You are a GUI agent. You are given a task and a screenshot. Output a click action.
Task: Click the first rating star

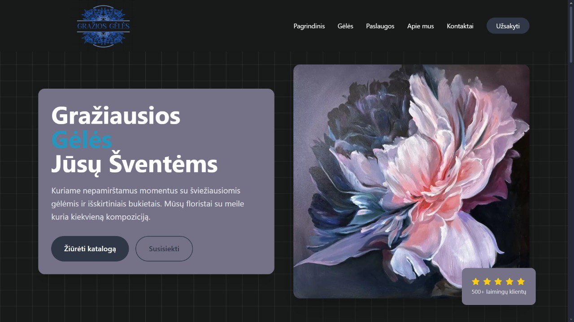[476, 282]
